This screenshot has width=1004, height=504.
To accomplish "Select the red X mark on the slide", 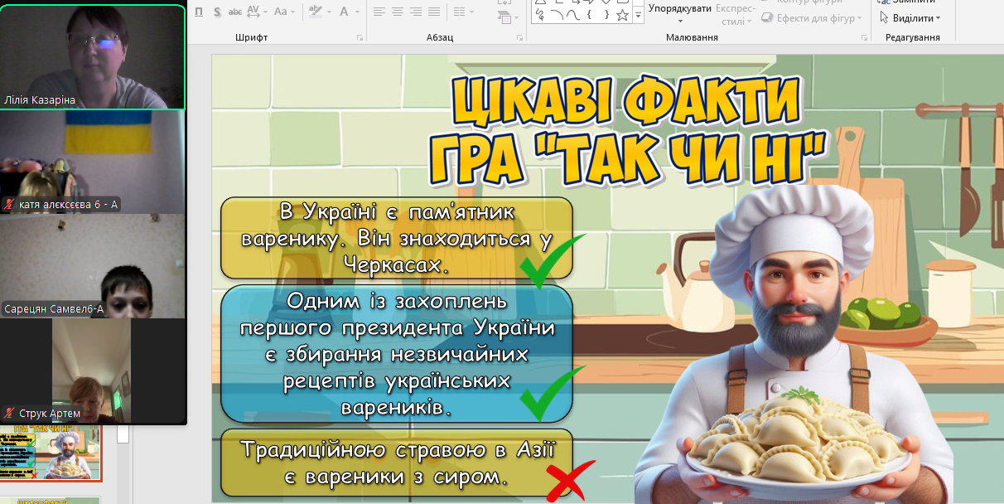I will pos(571,481).
